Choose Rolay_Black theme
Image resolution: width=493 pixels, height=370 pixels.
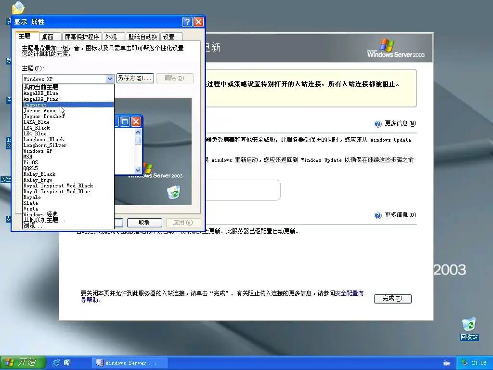click(x=68, y=174)
